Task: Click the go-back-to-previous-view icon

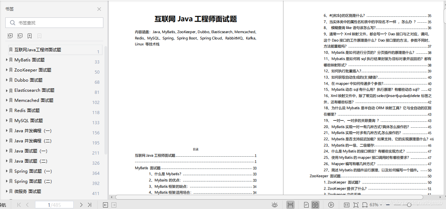Action: (105, 205)
